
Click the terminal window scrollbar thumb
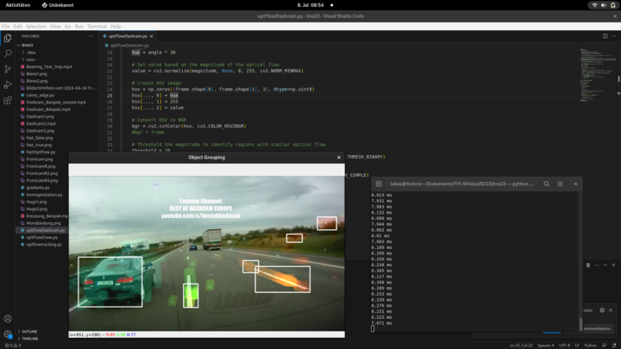click(580, 324)
